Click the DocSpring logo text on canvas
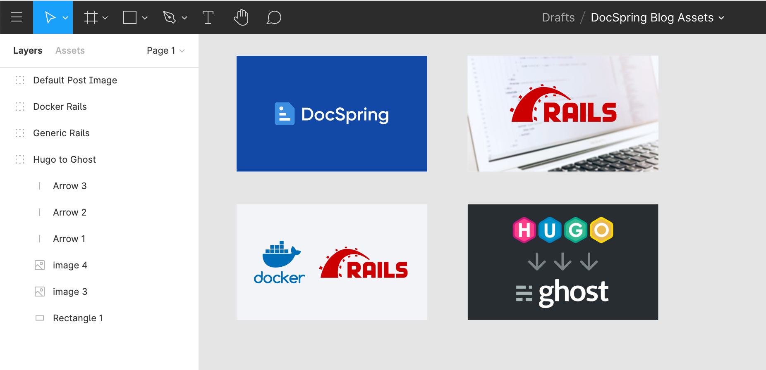 pyautogui.click(x=345, y=114)
